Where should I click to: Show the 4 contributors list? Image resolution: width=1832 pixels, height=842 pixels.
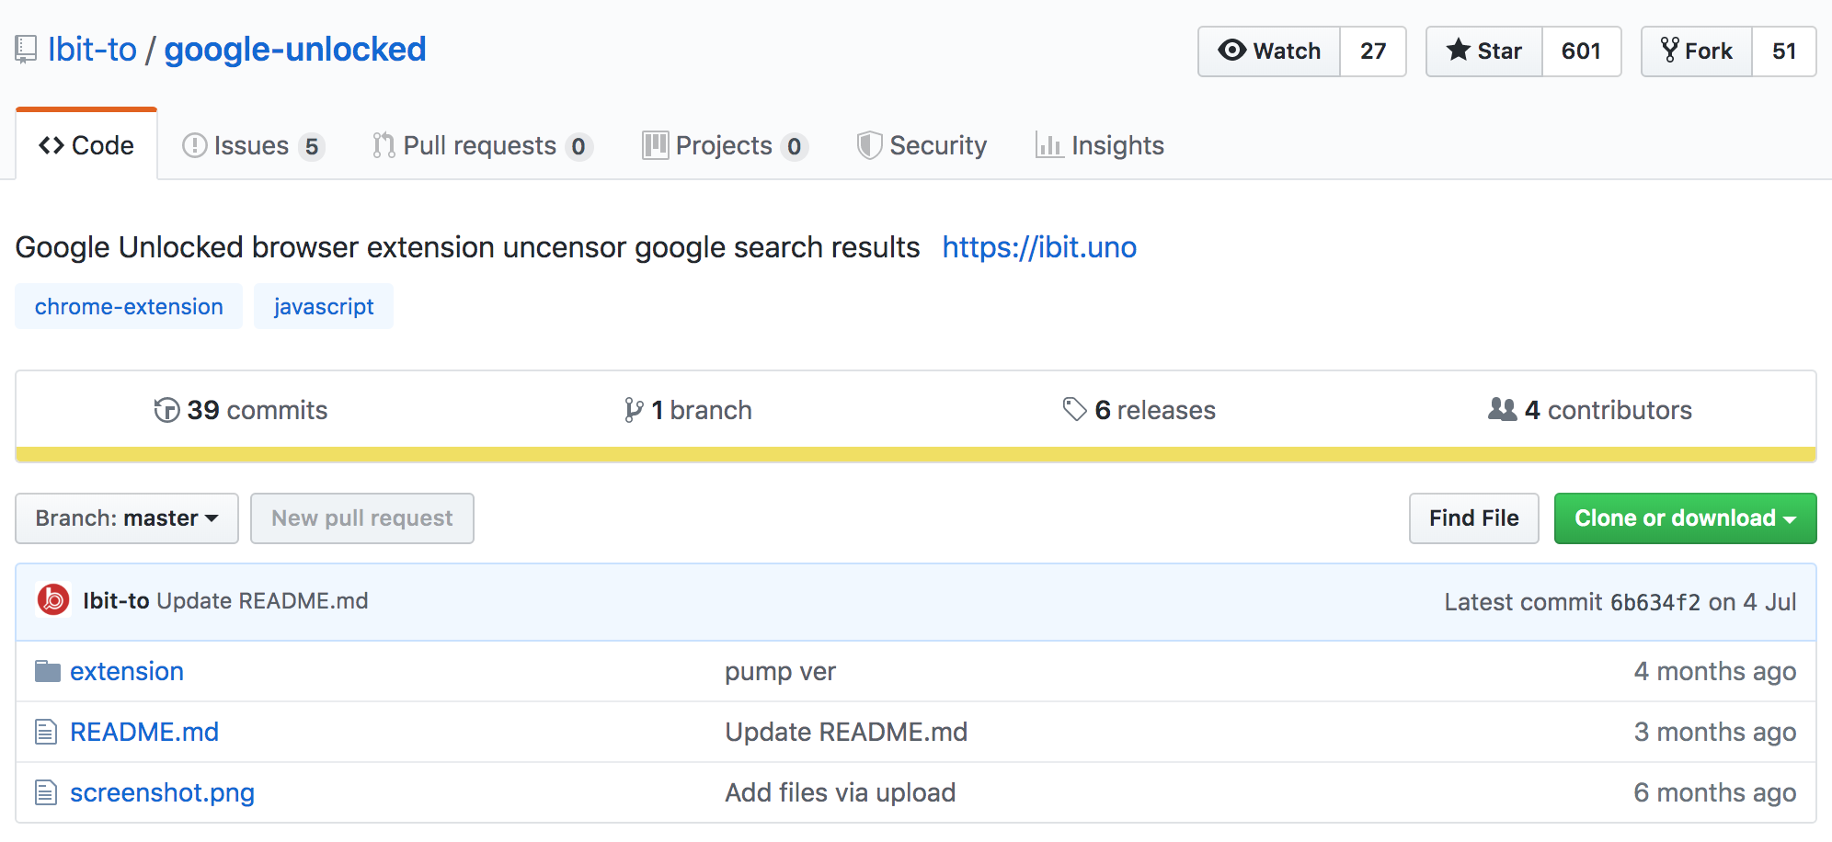(1590, 410)
